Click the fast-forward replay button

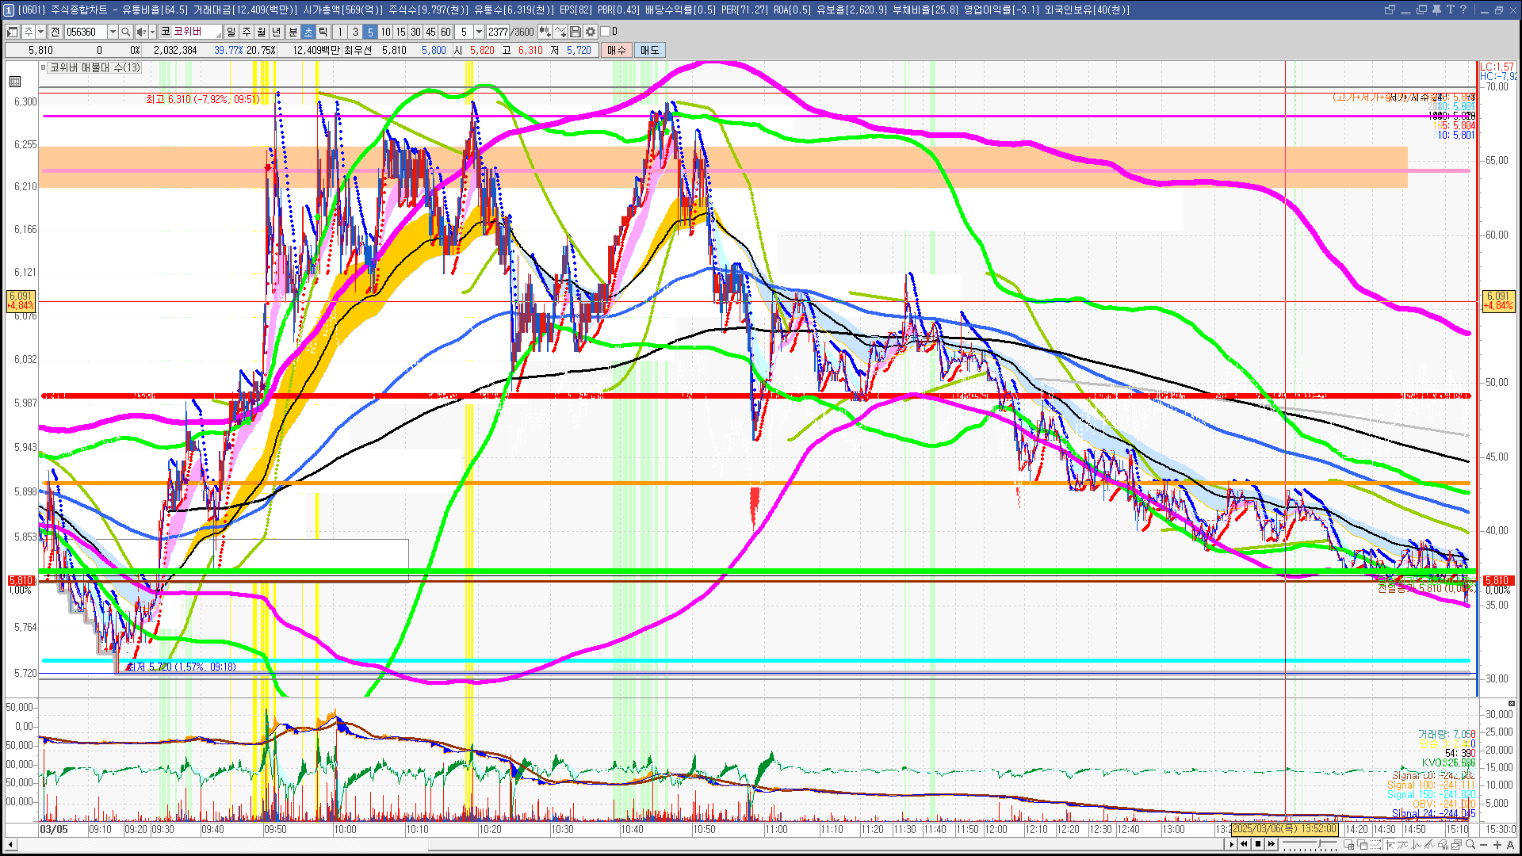click(1272, 844)
